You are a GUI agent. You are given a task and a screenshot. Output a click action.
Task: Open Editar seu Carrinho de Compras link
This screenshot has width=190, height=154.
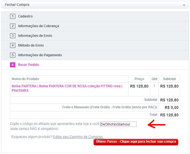click(x=78, y=137)
